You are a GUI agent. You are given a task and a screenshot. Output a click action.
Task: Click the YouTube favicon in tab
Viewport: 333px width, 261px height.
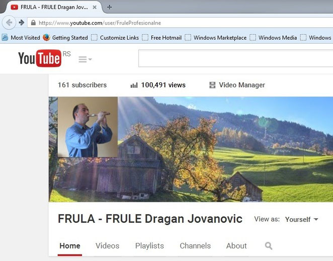tap(15, 7)
